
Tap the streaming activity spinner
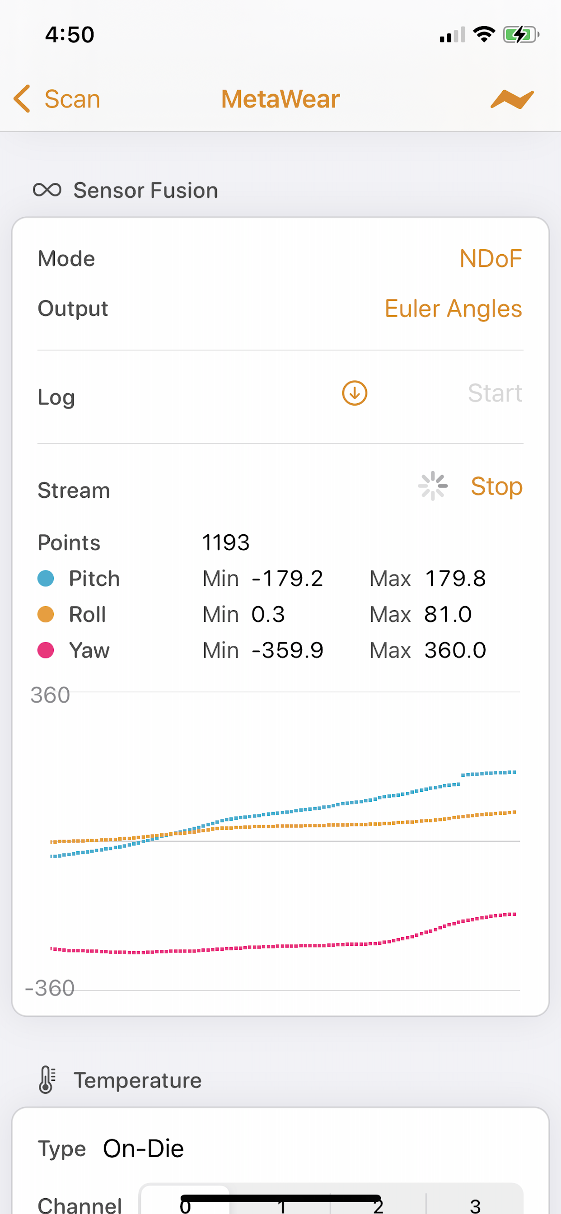433,486
